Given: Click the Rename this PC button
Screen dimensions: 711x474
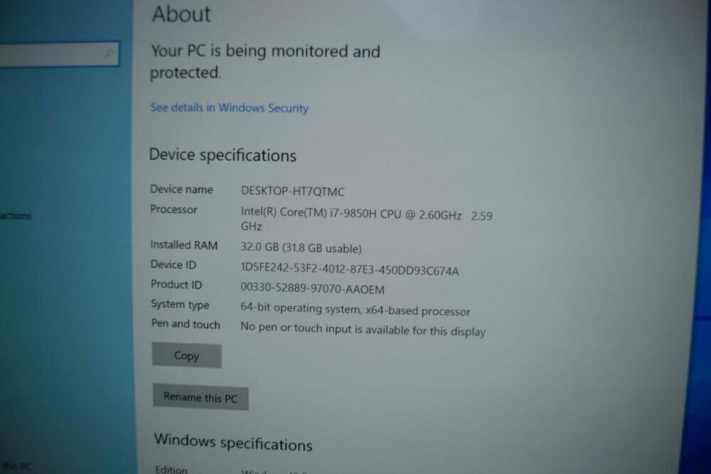Looking at the screenshot, I should pos(201,397).
